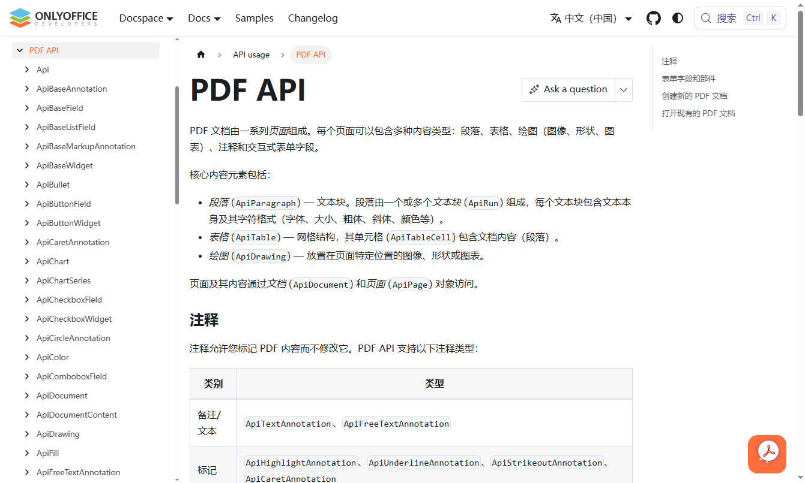Select the Samples menu item

pyautogui.click(x=254, y=18)
